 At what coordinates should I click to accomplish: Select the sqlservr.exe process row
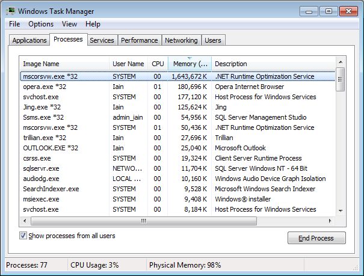click(178, 168)
